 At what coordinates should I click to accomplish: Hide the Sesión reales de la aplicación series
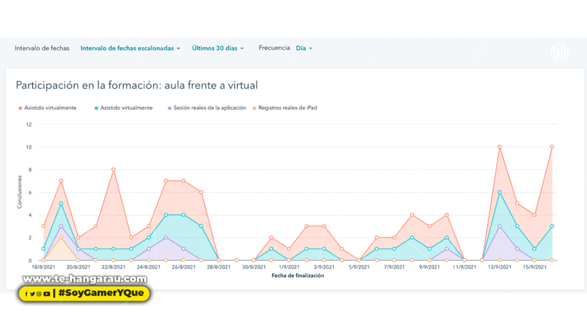coord(209,108)
